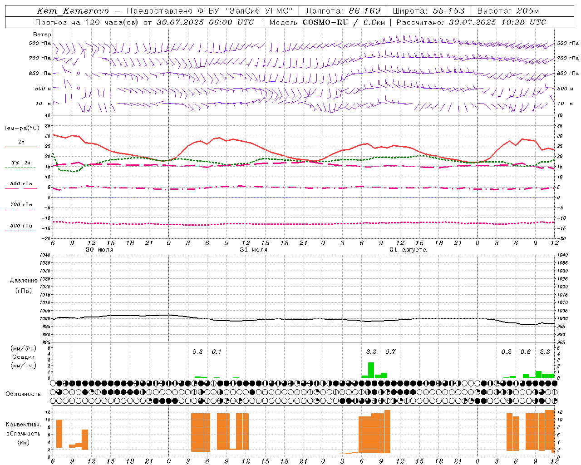Select the Тем-ра(°C) axis title
The width and height of the screenshot is (581, 465).
coord(21,129)
